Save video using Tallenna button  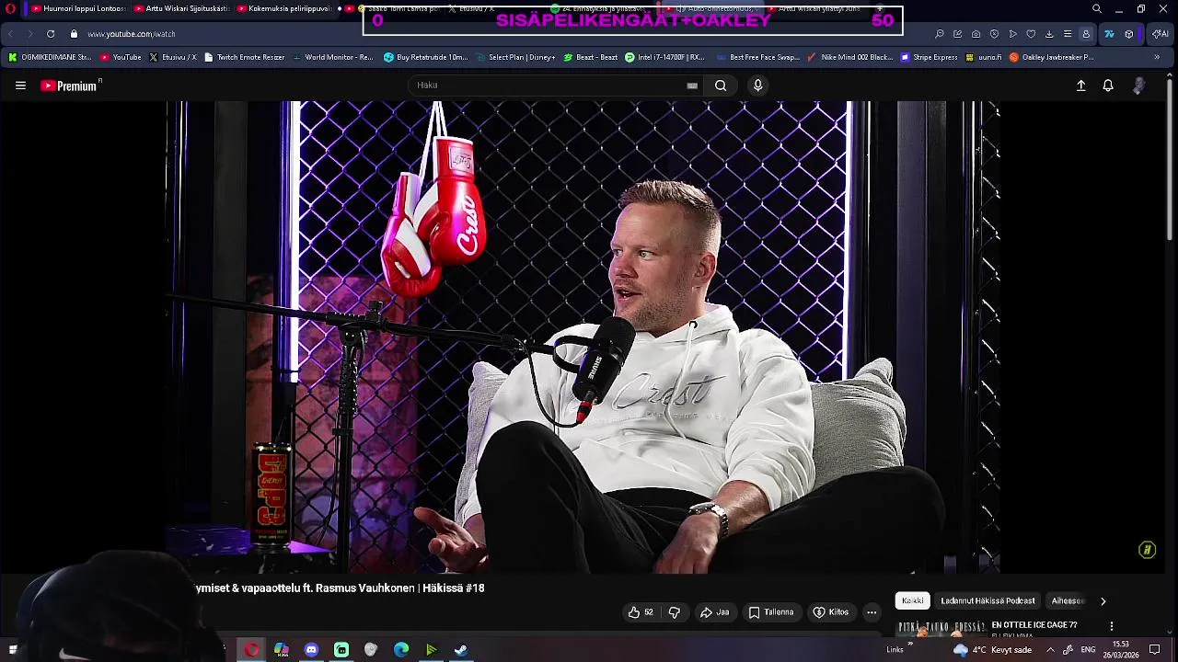(771, 612)
